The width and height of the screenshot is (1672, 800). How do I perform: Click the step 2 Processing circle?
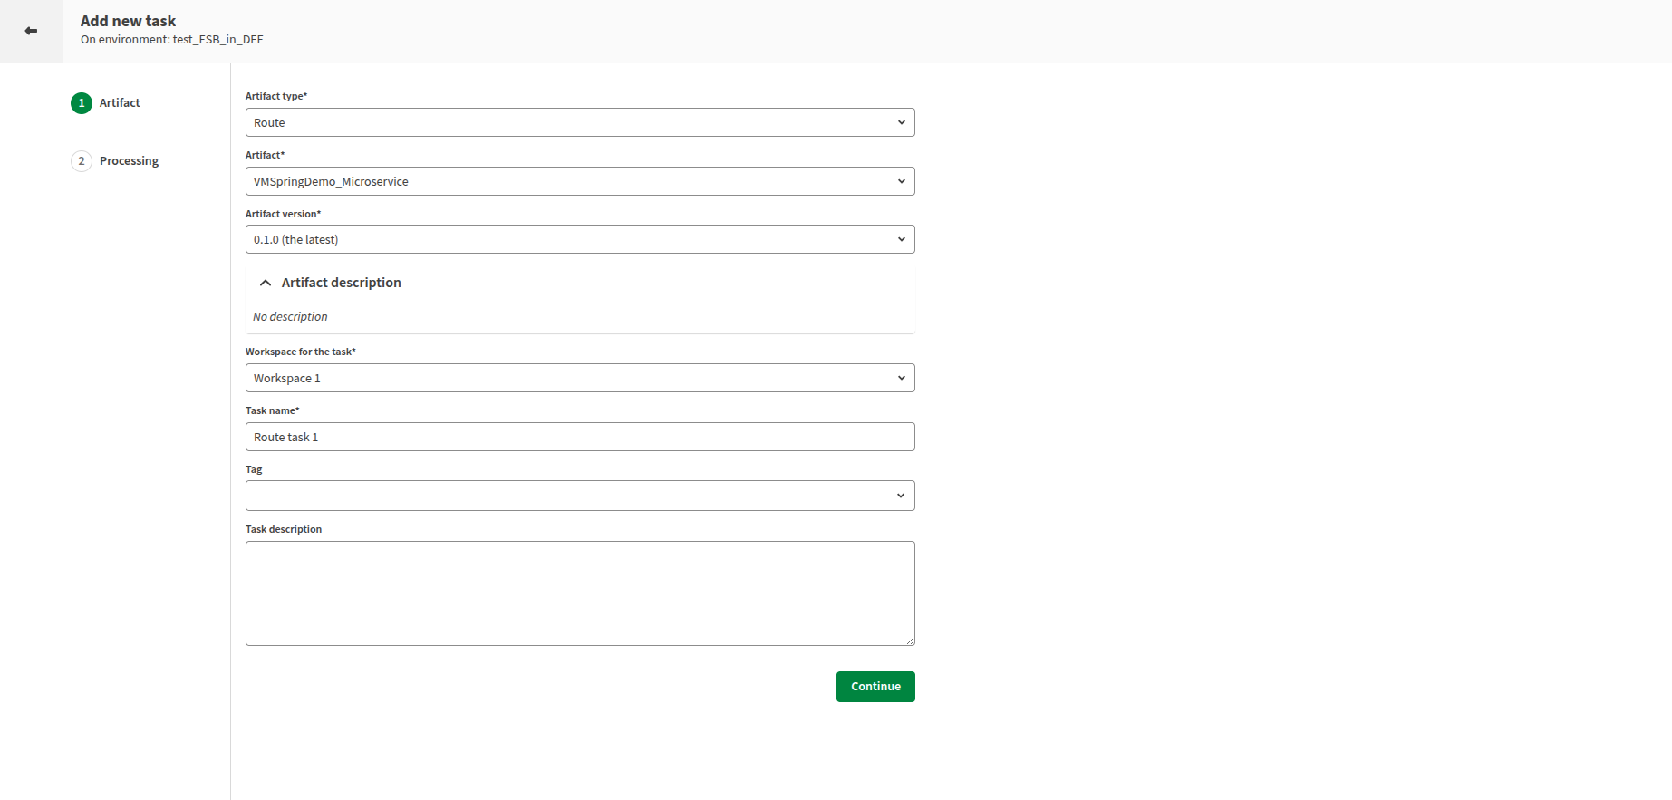(82, 161)
